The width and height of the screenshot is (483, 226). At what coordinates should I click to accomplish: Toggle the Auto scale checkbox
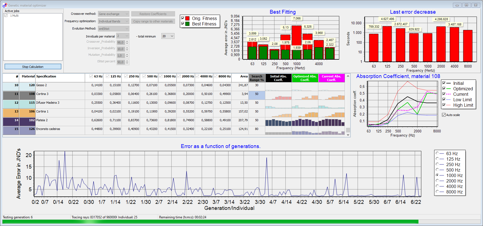click(444, 115)
